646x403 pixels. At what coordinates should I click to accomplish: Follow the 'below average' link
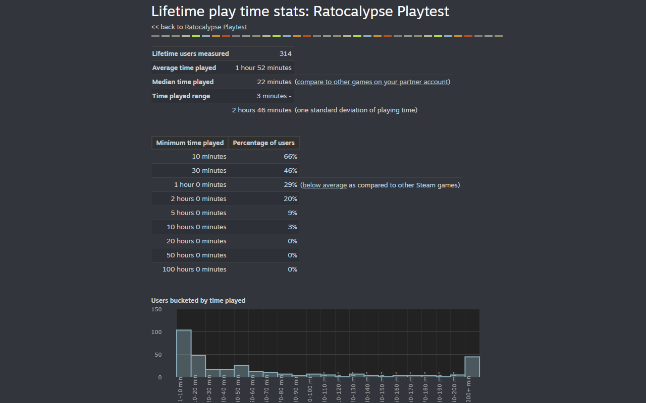[x=325, y=185]
